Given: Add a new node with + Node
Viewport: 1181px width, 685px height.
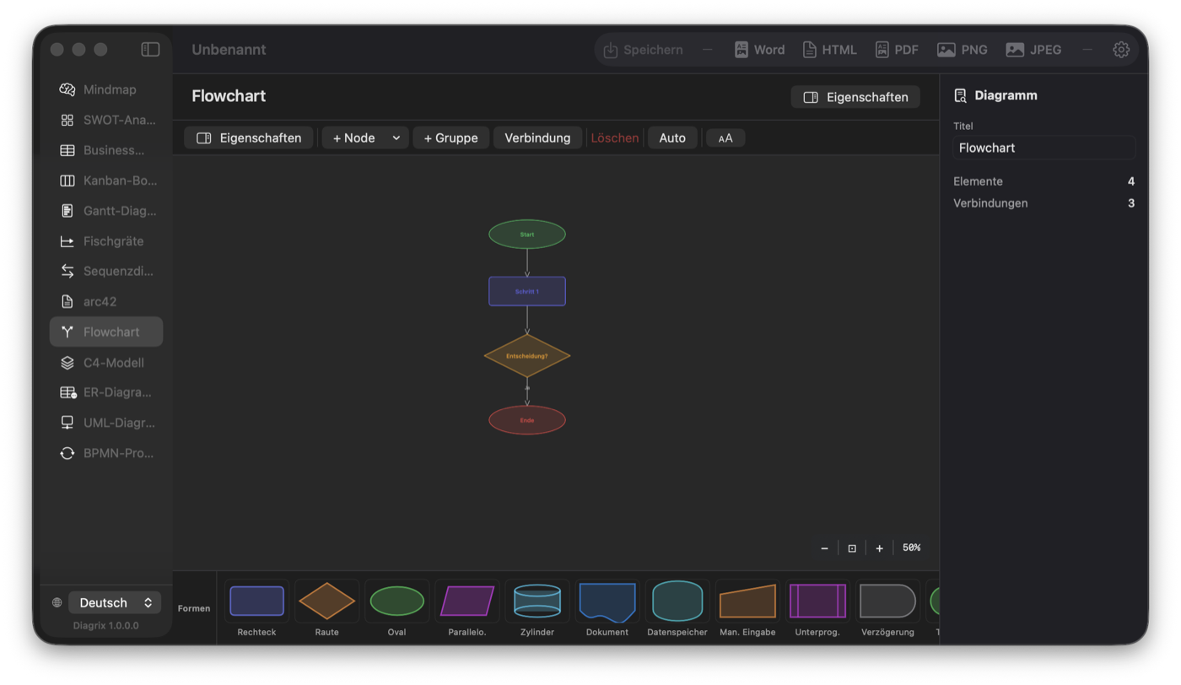Looking at the screenshot, I should point(354,138).
